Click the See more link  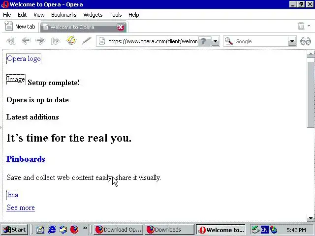point(21,207)
